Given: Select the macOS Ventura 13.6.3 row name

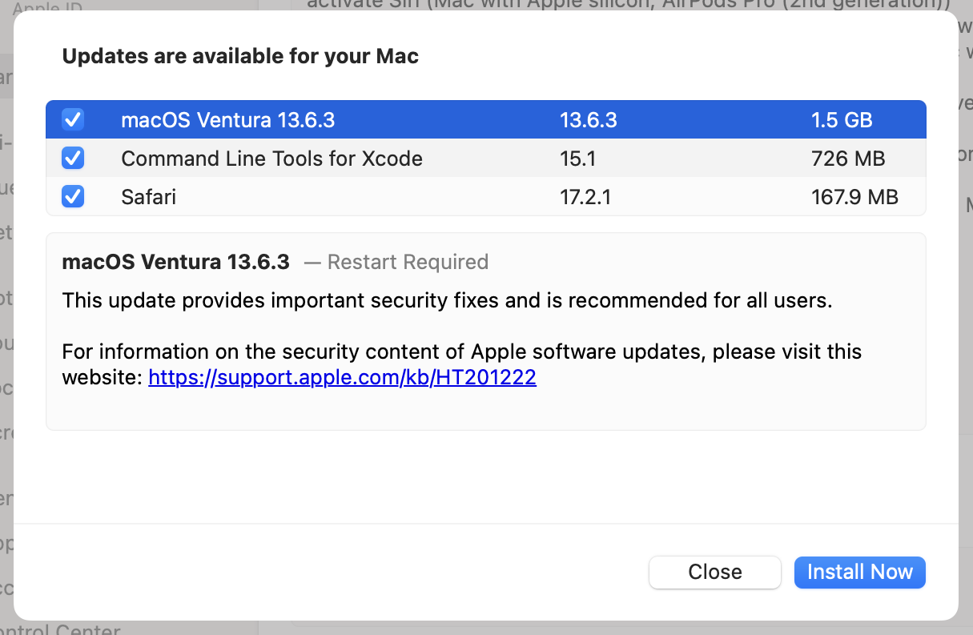Looking at the screenshot, I should [x=228, y=120].
